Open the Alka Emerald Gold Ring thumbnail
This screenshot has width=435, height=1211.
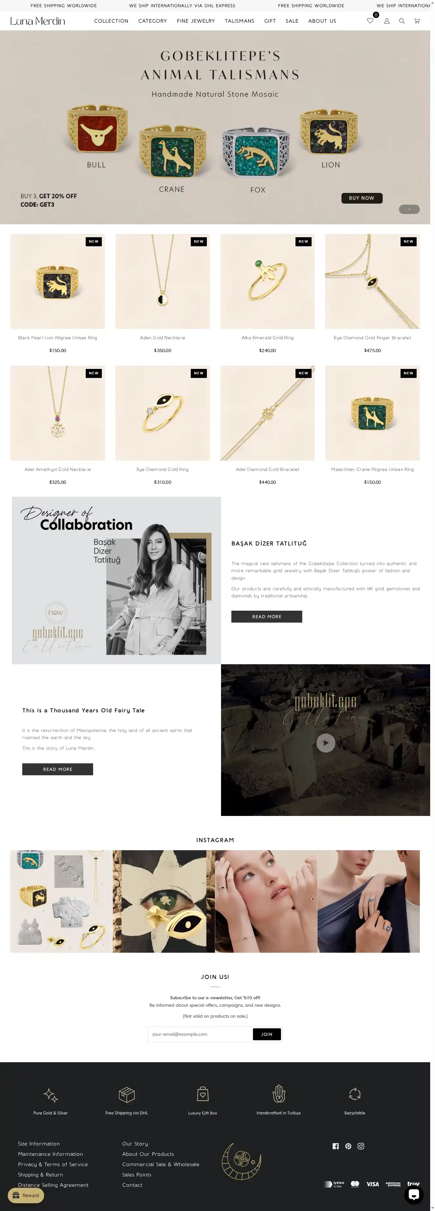[267, 281]
